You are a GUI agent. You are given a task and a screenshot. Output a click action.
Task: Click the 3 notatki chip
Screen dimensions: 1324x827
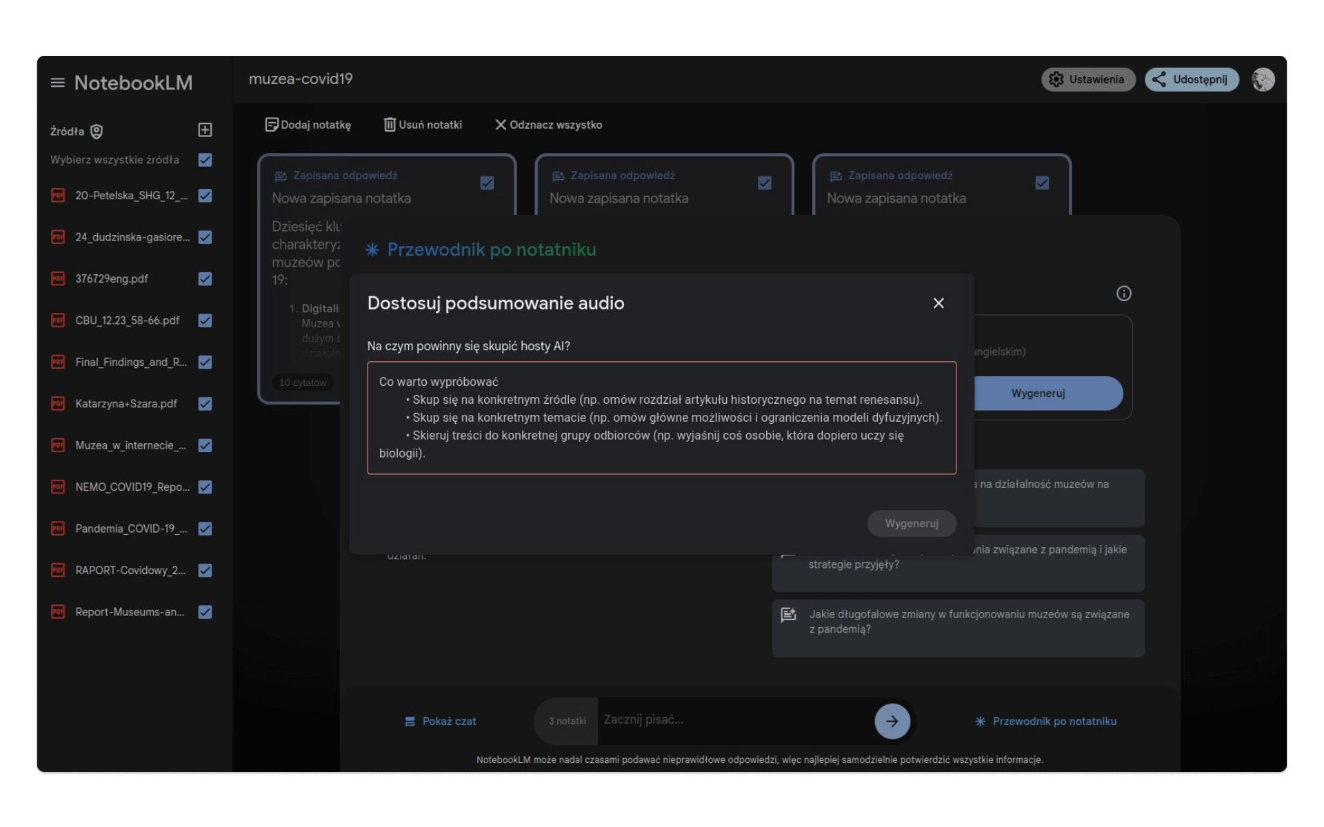[567, 721]
